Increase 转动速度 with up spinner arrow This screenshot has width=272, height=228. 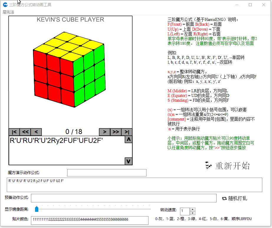(192, 209)
